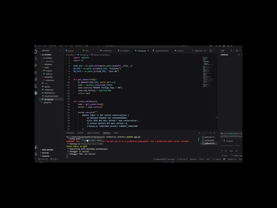277x208 pixels.
Task: Open the Accounts icon in the activity bar
Action: pos(36,147)
